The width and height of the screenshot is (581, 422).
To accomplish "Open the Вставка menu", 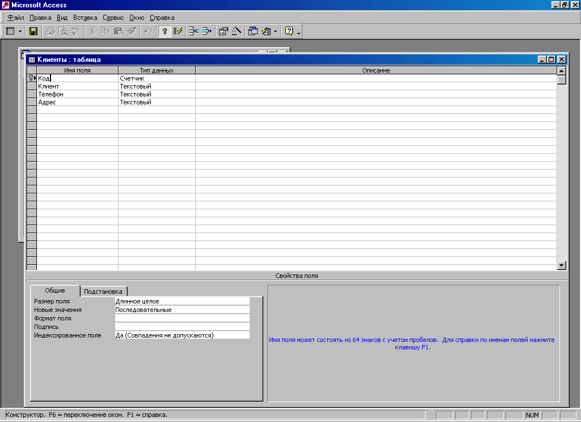I will point(85,18).
